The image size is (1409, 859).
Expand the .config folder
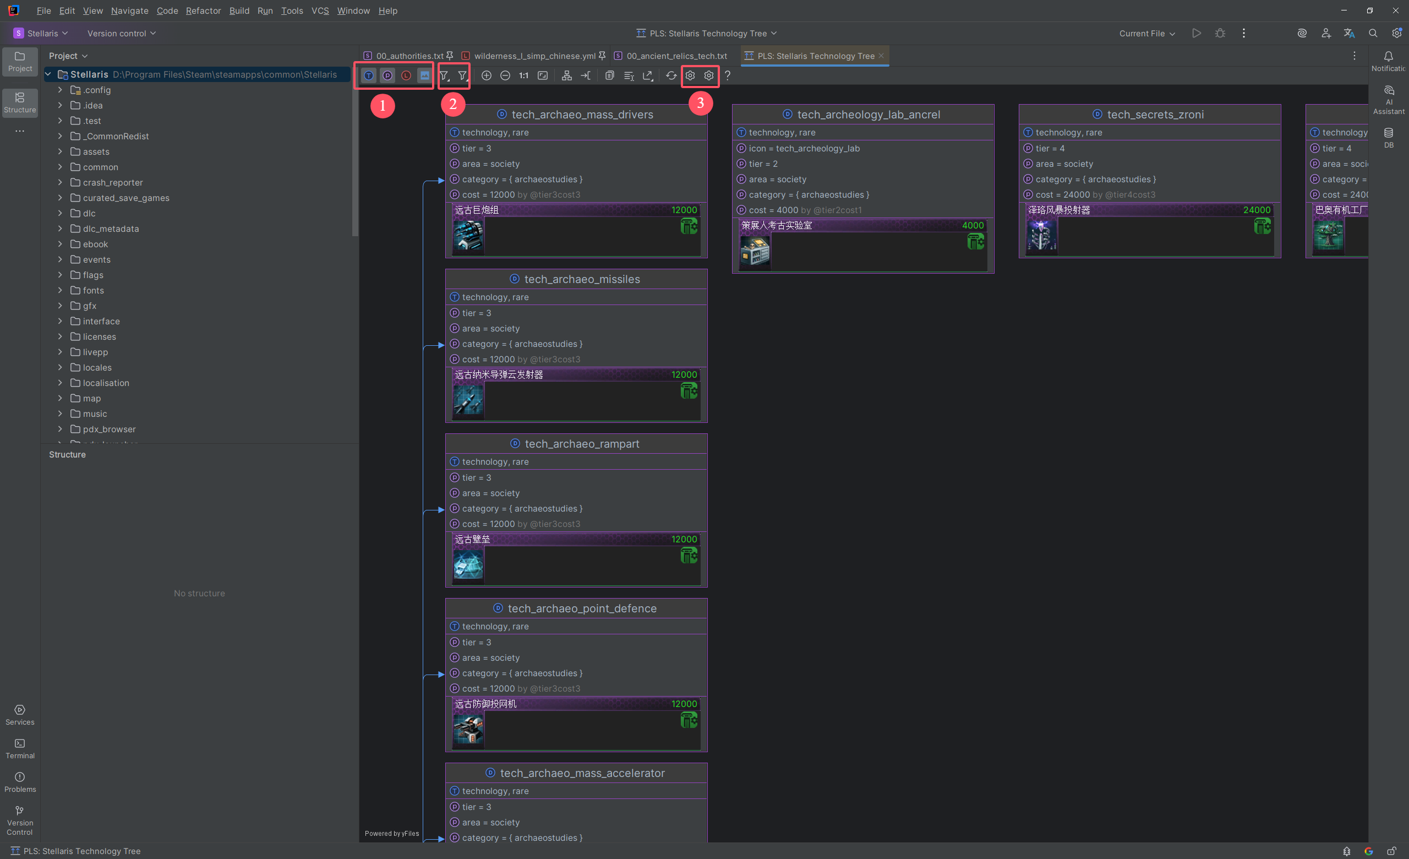60,90
